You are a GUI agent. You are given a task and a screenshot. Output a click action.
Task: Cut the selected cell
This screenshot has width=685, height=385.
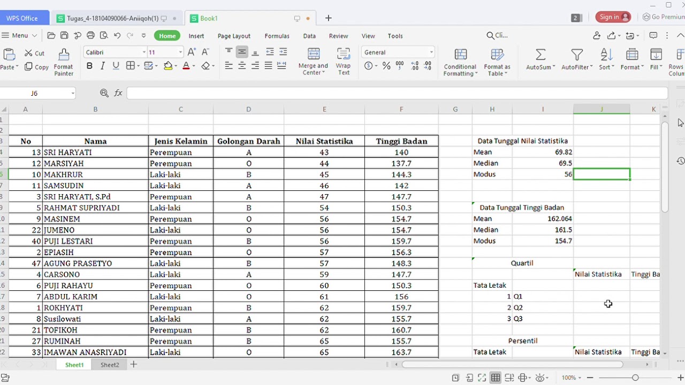point(34,53)
